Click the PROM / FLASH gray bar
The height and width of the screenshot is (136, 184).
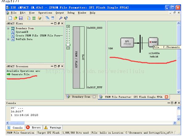[76, 57]
